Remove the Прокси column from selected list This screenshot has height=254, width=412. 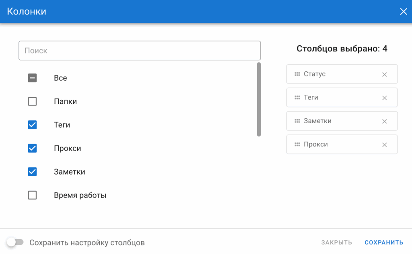coord(384,145)
